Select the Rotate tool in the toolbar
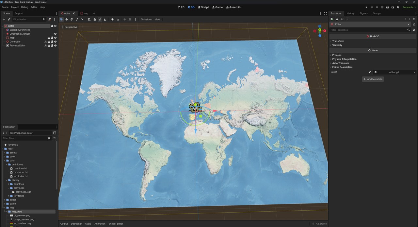Image resolution: width=418 pixels, height=227 pixels. (72, 19)
